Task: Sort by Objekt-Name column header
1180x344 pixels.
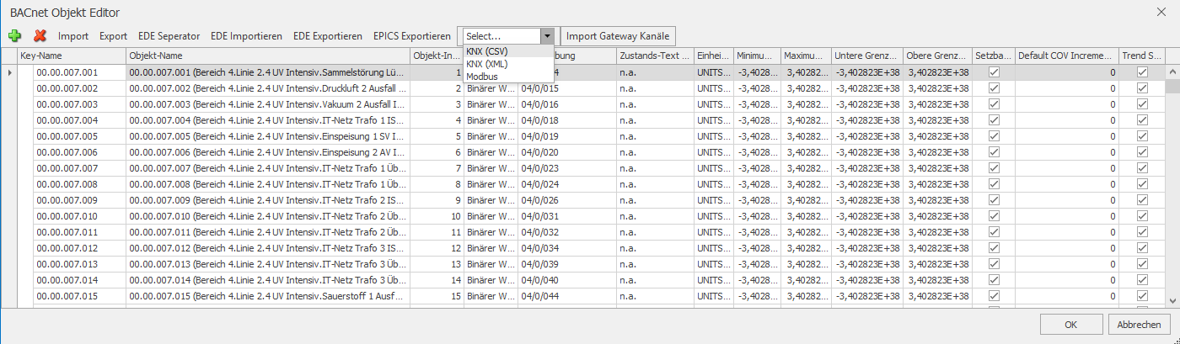Action: coord(268,56)
